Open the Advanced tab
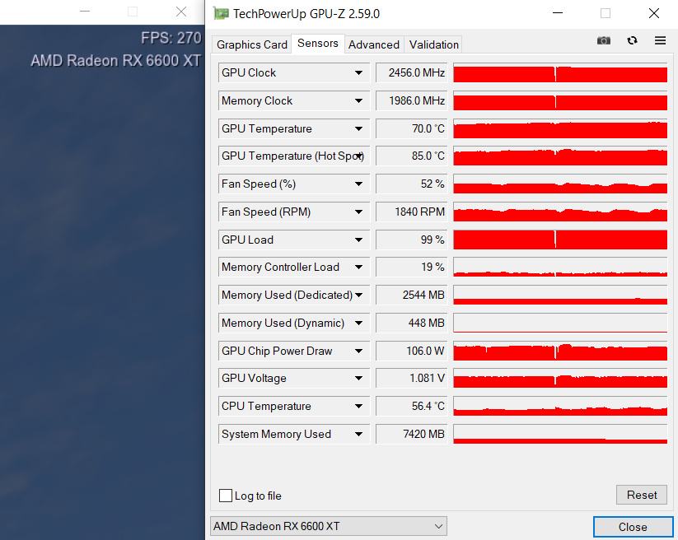This screenshot has height=540, width=678. coord(373,45)
